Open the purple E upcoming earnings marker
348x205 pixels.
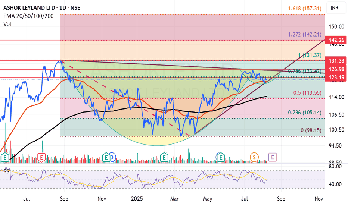tap(273, 157)
